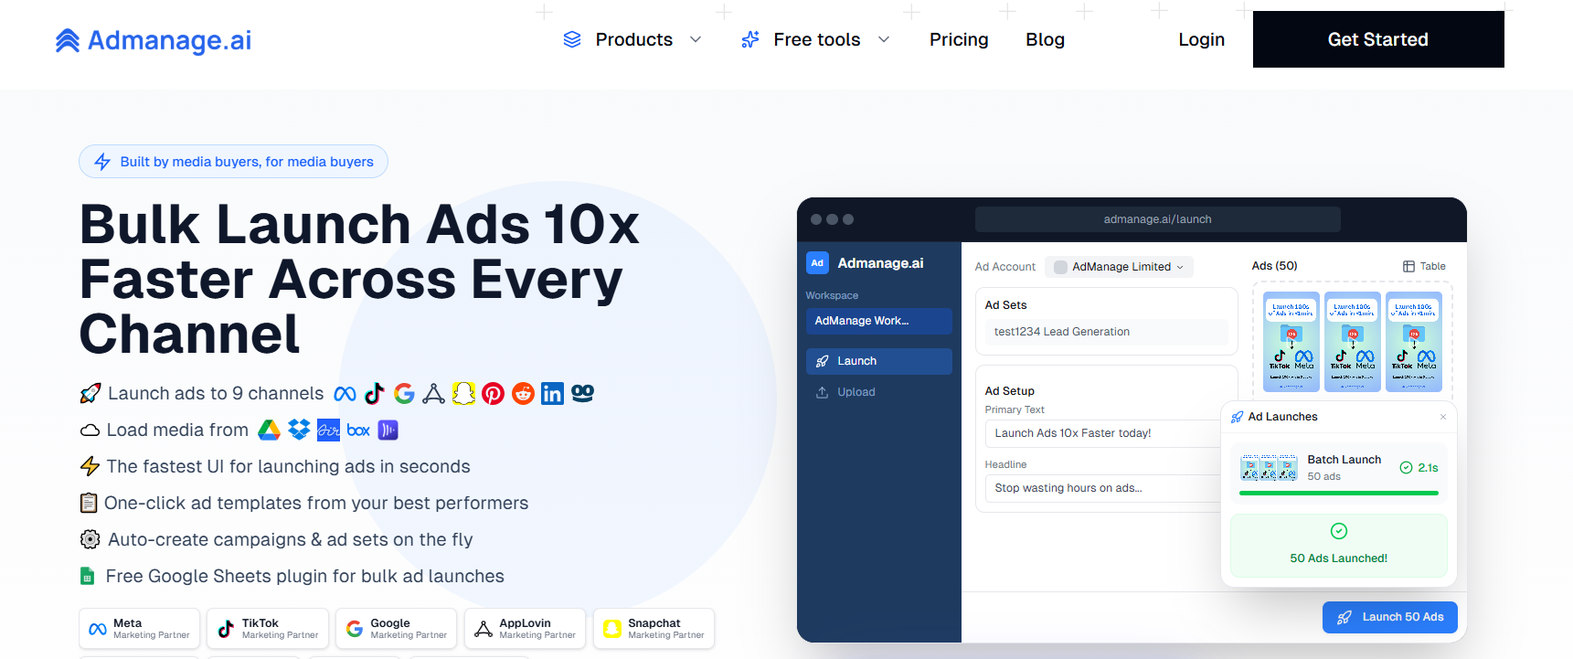Click the "Ad Setup" section title
1573x659 pixels.
pos(1010,391)
